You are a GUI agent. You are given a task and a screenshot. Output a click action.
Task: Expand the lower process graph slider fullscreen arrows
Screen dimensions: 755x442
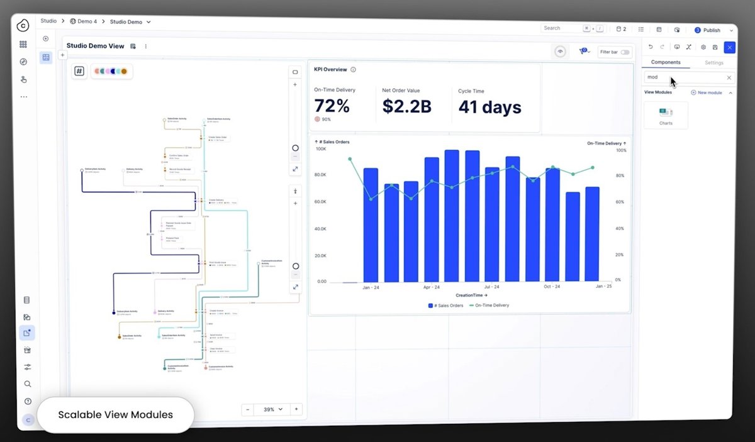[295, 287]
